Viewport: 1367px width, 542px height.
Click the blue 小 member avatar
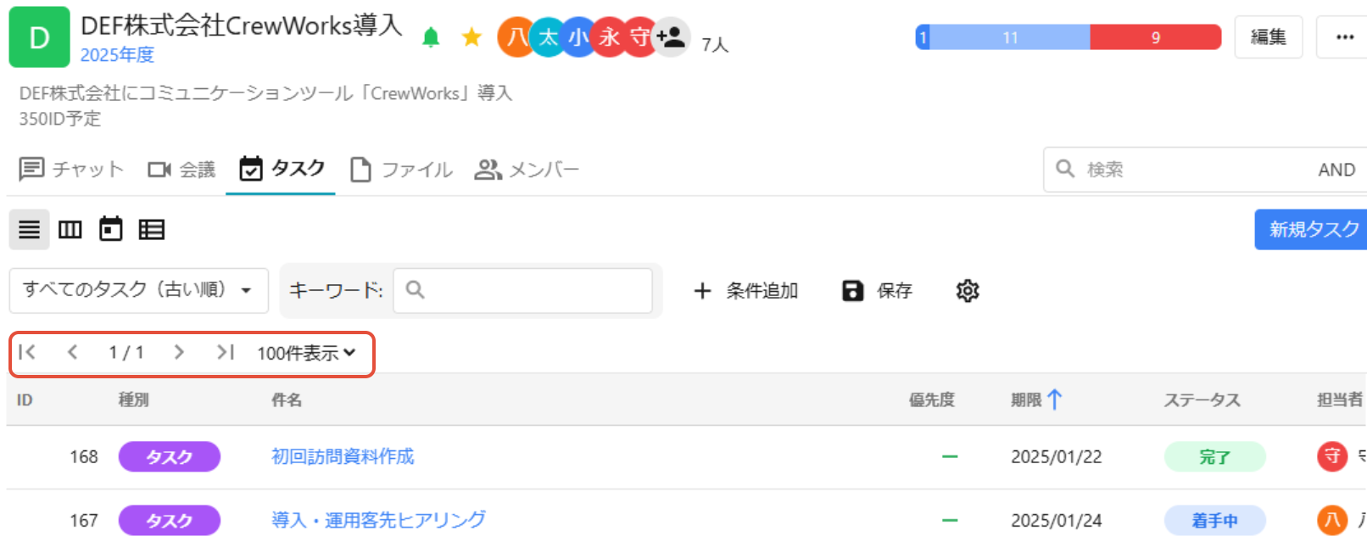coord(578,37)
